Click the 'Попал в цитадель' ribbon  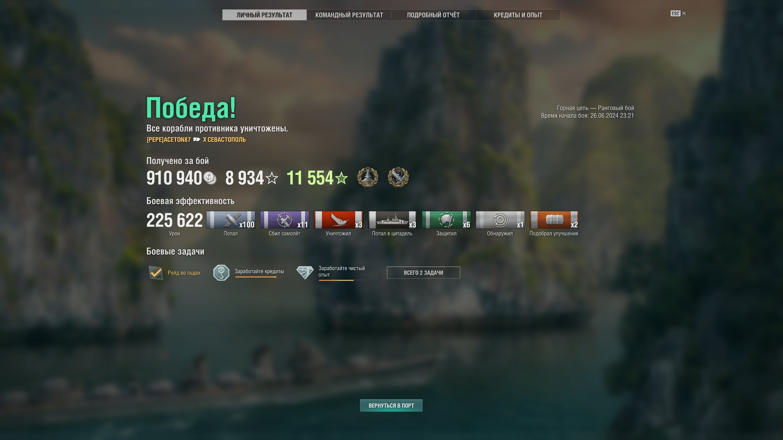coord(392,220)
